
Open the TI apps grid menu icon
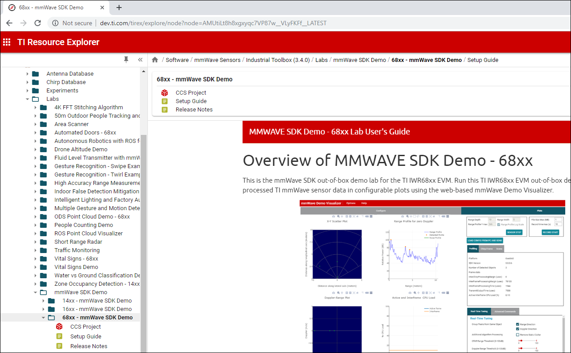pyautogui.click(x=7, y=42)
